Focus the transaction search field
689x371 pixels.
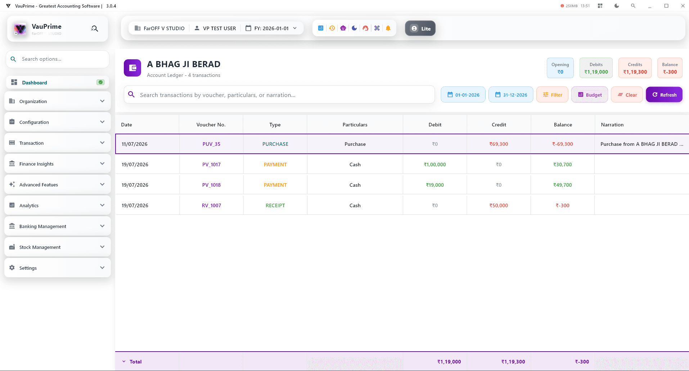pyautogui.click(x=279, y=95)
